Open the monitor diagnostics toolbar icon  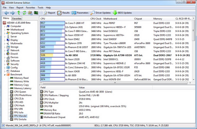[36, 13]
